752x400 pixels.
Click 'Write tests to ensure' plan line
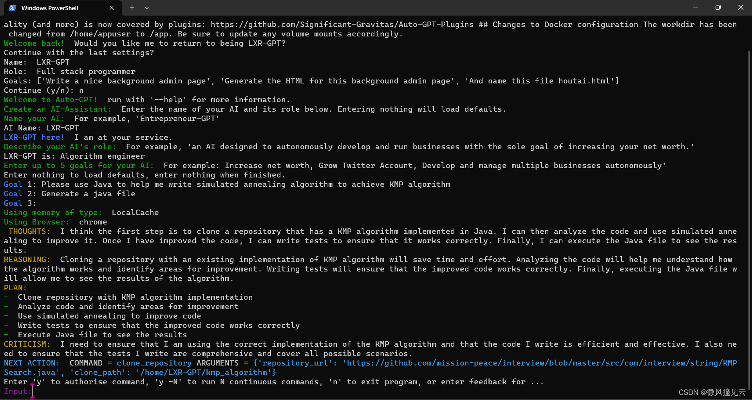159,325
